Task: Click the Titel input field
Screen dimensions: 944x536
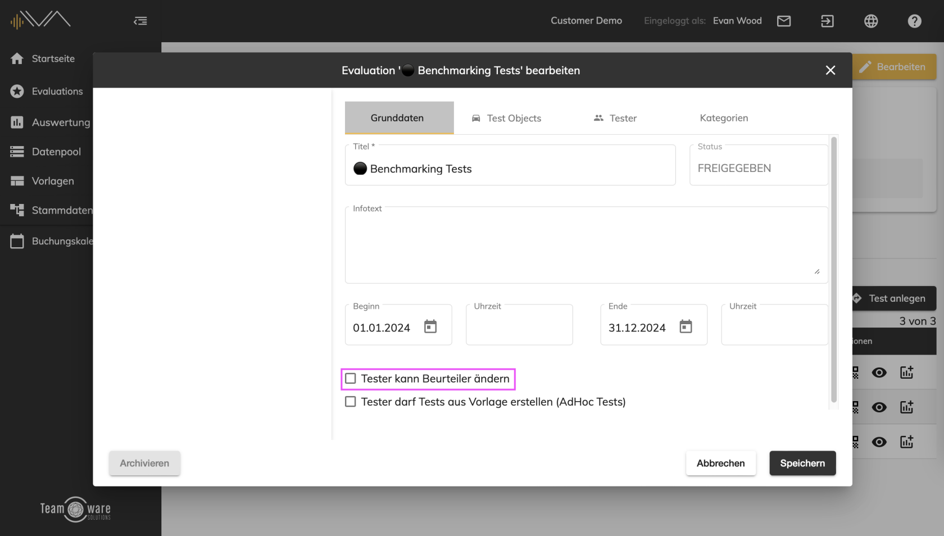Action: tap(510, 165)
